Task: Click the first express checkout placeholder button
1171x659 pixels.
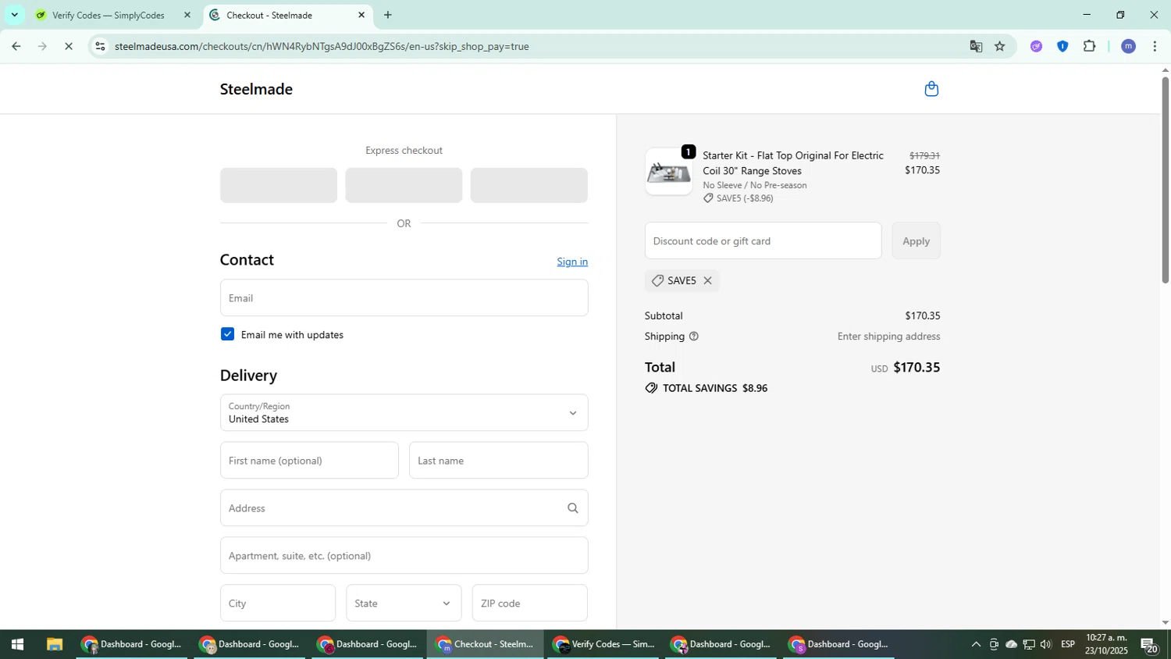Action: point(279,185)
